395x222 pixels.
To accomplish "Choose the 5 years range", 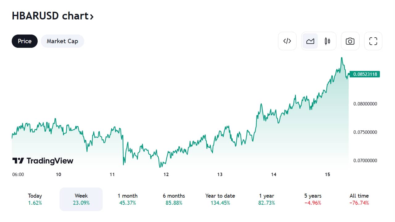I will pyautogui.click(x=313, y=199).
